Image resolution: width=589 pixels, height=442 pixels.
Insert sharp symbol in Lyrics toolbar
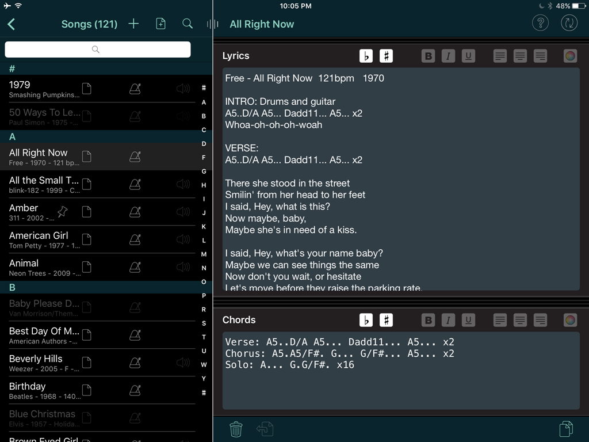click(386, 56)
